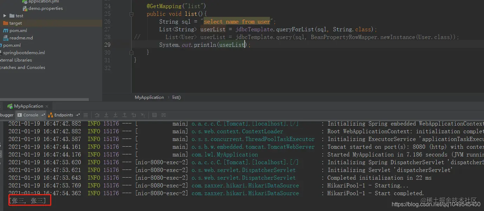Click the Force Step Into icon

click(x=115, y=115)
